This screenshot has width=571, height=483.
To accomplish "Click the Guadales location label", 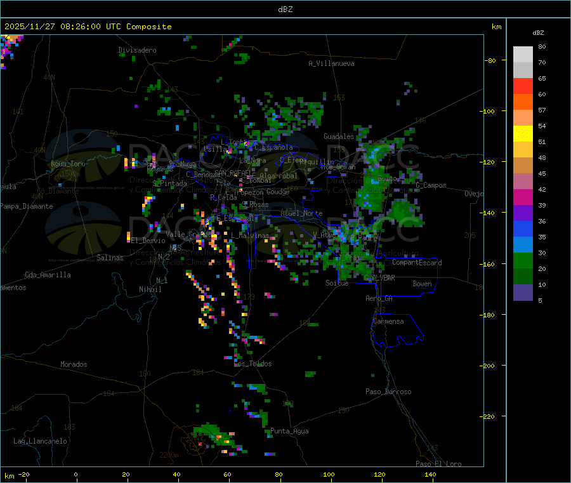I will click(x=339, y=136).
